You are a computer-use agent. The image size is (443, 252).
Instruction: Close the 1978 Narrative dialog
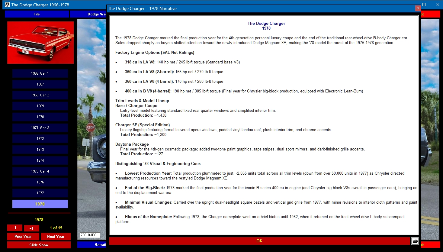coord(418,8)
